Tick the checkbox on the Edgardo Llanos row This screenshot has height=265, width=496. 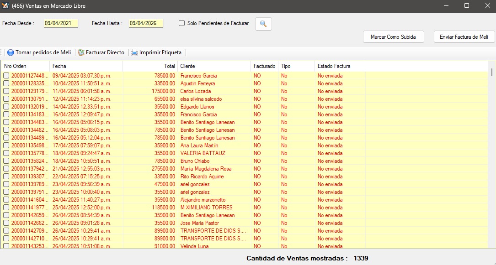[x=6, y=106]
